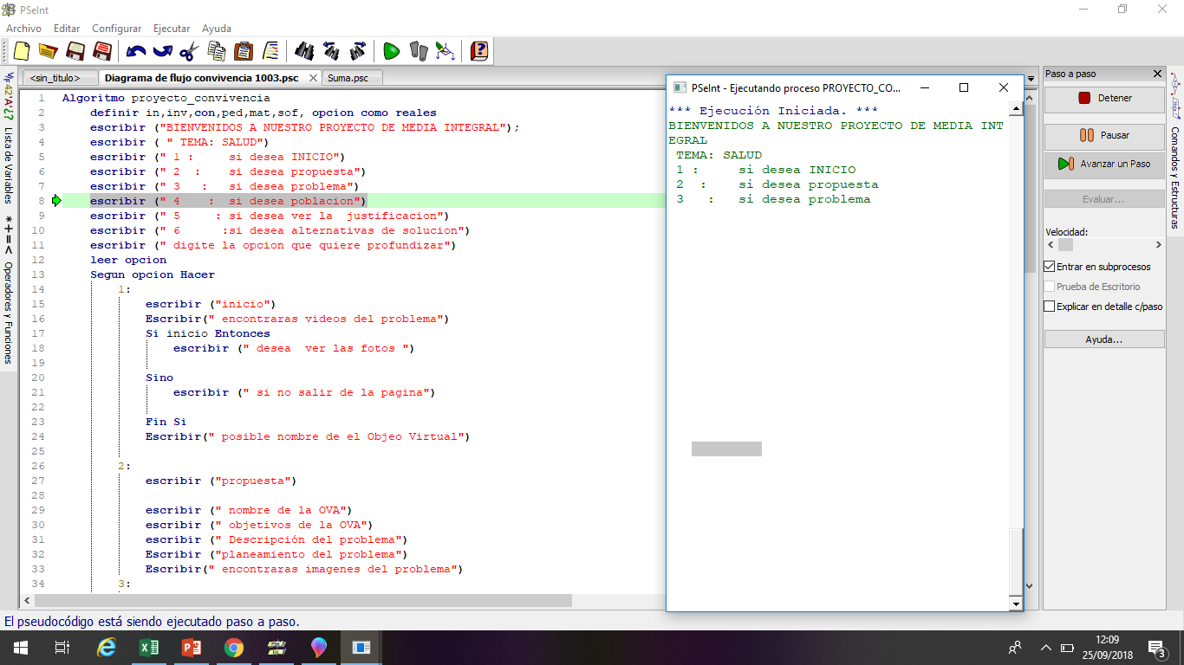Run the algorithm with green play icon
This screenshot has height=665, width=1184.
(x=391, y=51)
